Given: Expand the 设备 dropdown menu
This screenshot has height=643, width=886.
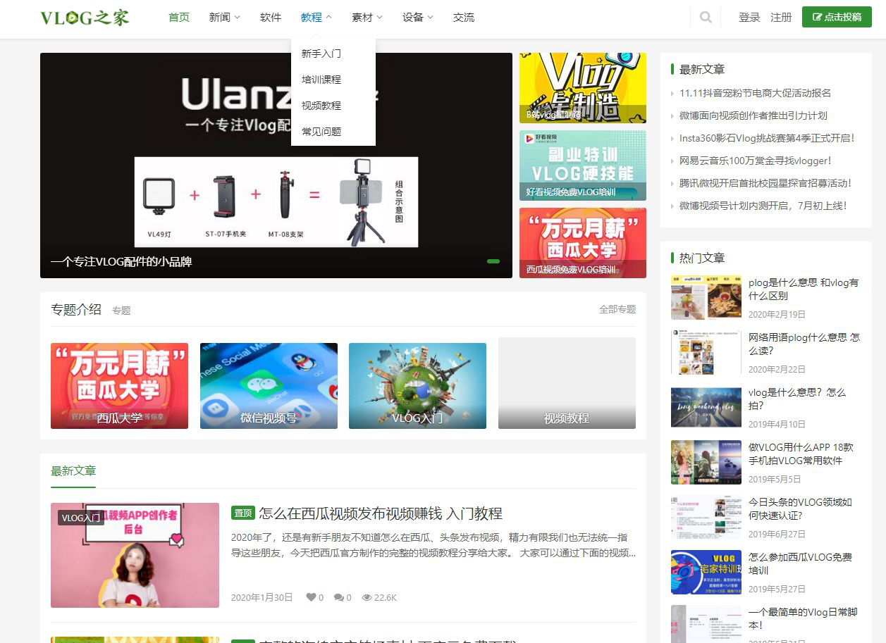Looking at the screenshot, I should tap(418, 18).
